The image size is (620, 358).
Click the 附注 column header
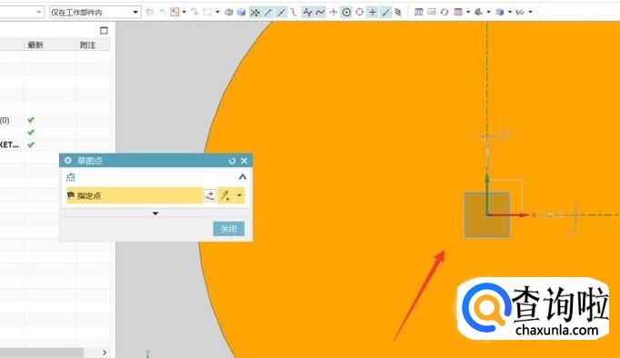coord(88,45)
